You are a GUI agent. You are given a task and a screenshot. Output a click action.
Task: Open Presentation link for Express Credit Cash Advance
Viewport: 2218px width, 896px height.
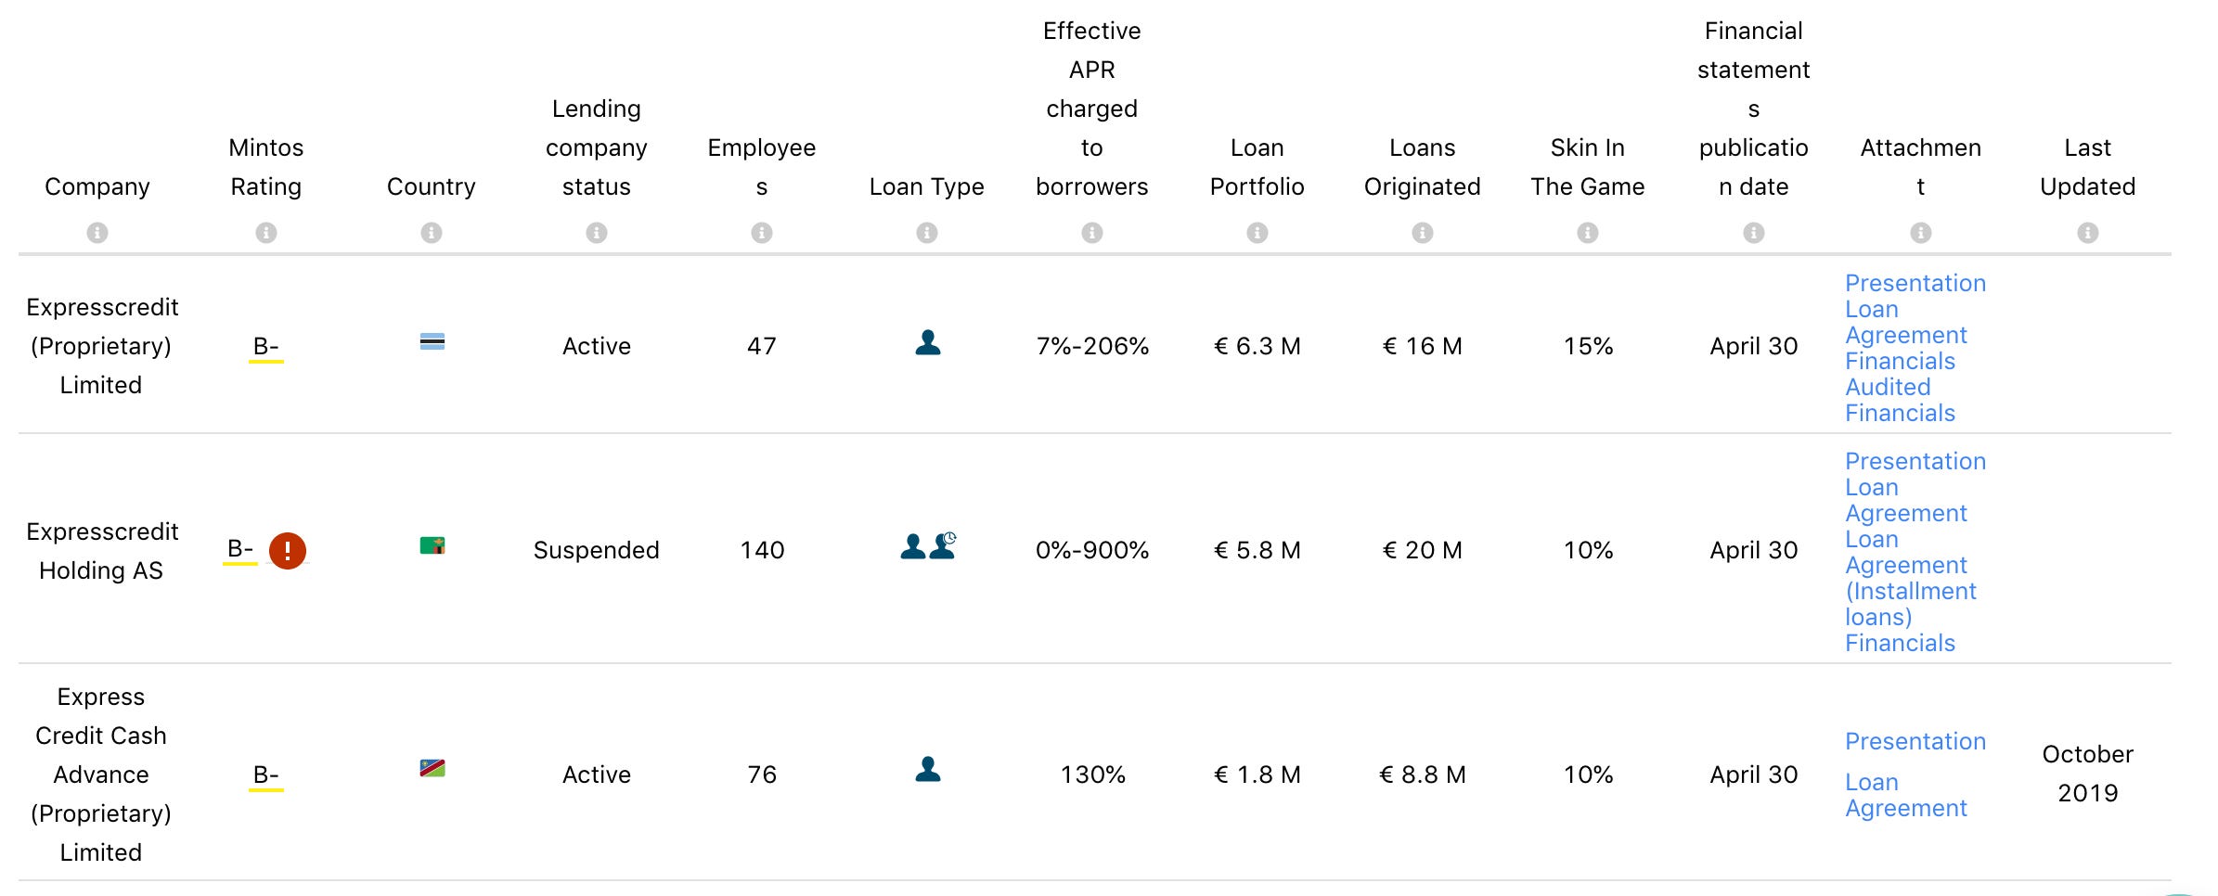point(1915,741)
